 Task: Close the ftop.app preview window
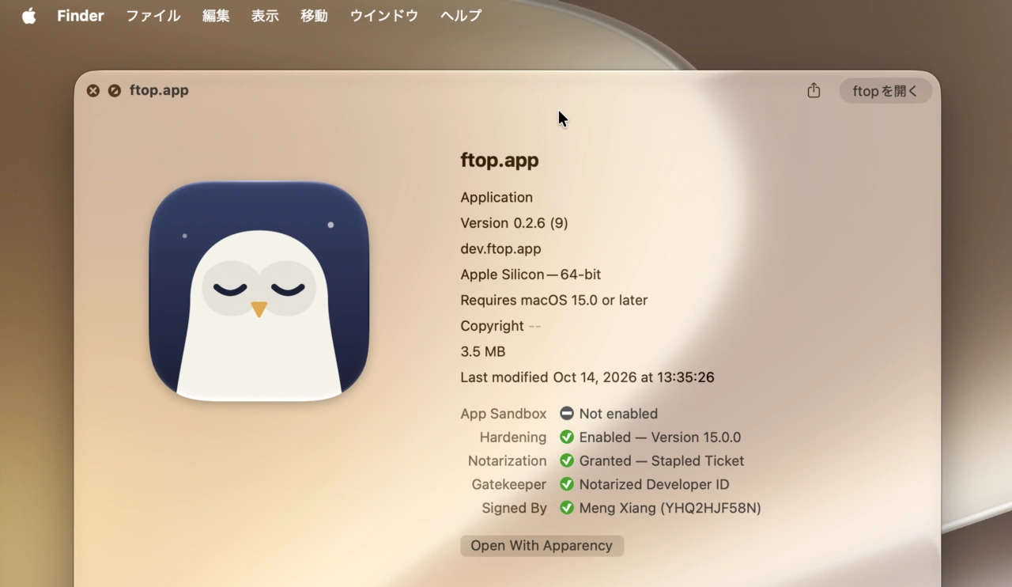pos(93,91)
